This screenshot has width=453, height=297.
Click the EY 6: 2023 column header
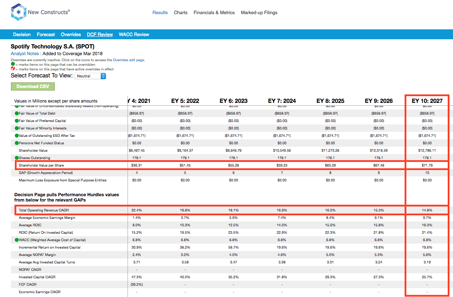(x=234, y=101)
